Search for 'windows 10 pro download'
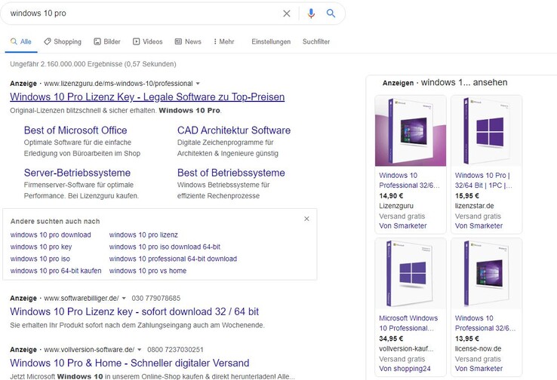 (x=51, y=235)
